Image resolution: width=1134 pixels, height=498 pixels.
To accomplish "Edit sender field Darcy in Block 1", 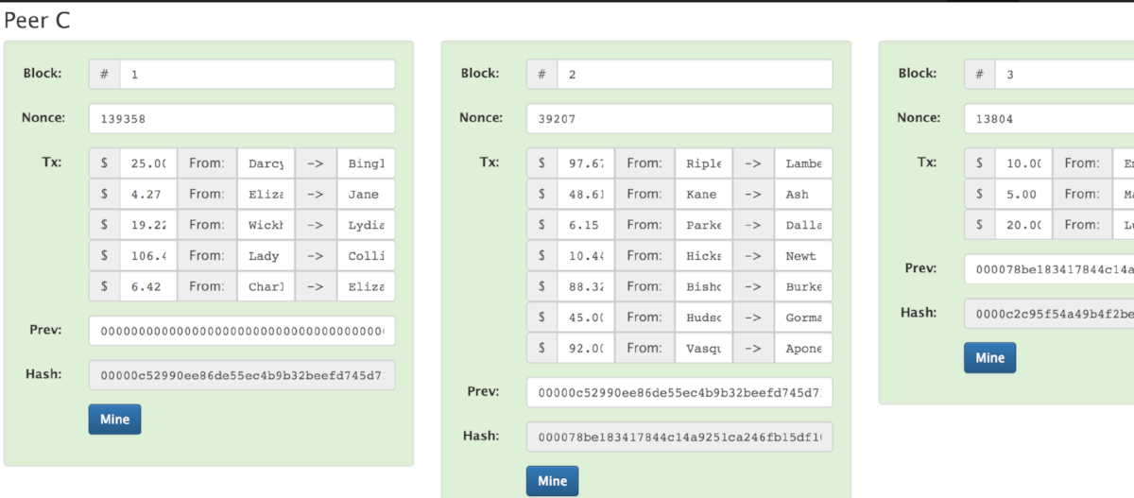I will coord(266,163).
